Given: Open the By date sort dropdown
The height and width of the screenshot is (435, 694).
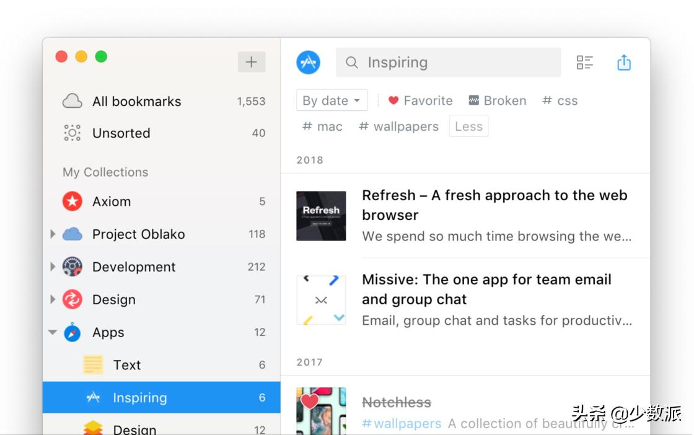Looking at the screenshot, I should click(x=332, y=101).
